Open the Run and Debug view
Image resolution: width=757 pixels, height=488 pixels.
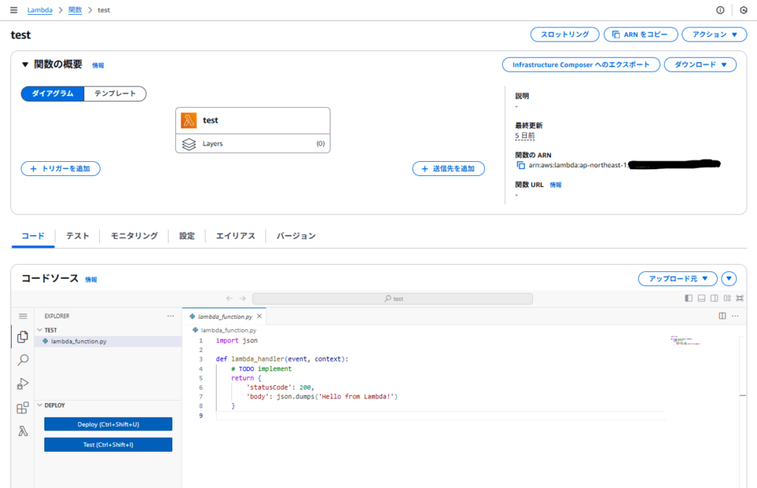23,384
